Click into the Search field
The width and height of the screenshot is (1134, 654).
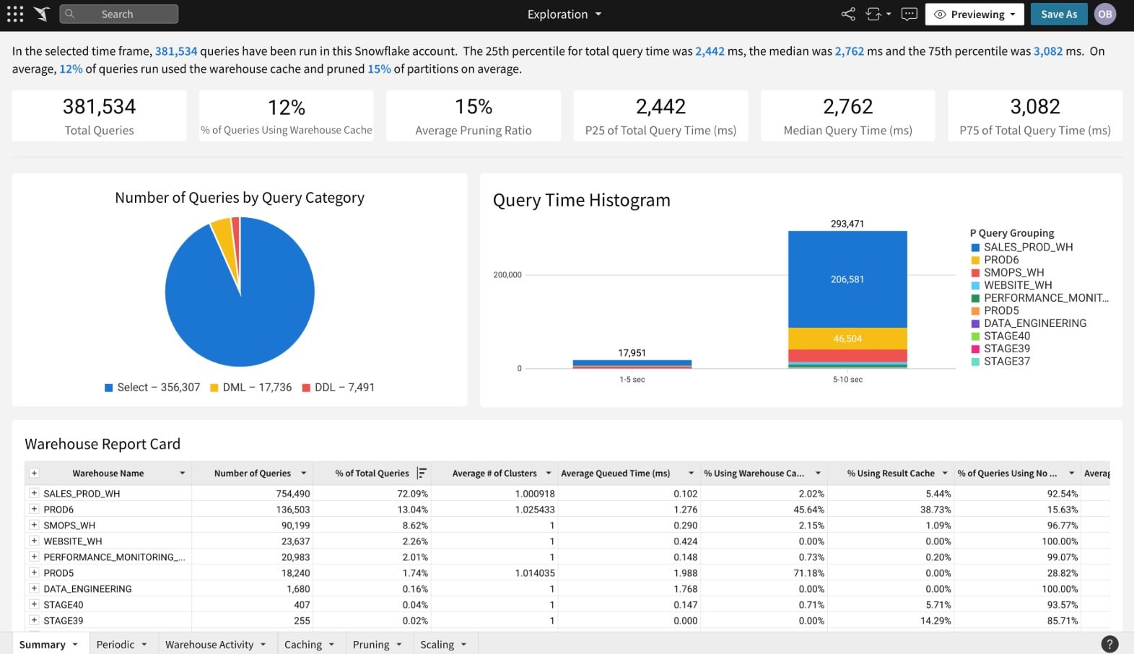(x=119, y=14)
